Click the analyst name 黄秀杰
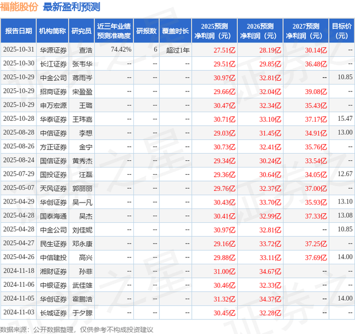The image size is (355, 334). click(82, 161)
